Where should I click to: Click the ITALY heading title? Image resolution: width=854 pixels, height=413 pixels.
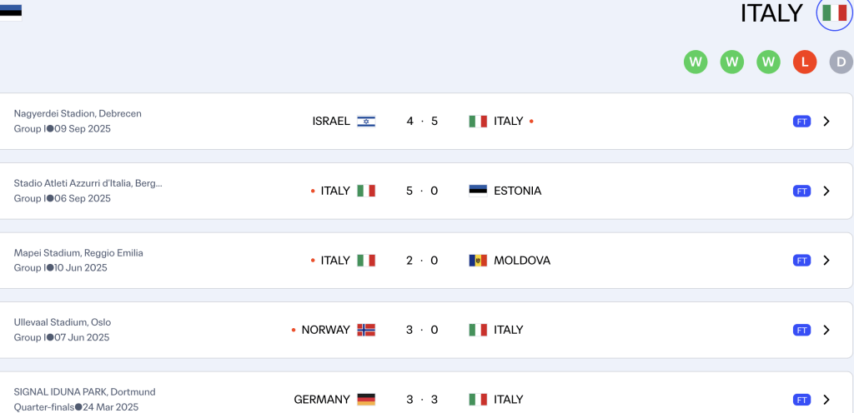[771, 13]
